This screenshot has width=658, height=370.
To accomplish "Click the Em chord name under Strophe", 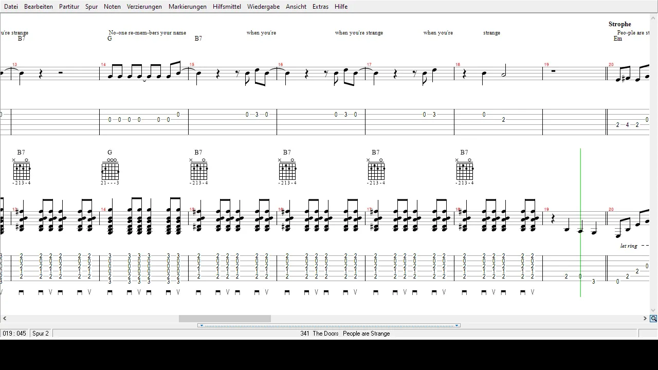I will click(618, 39).
